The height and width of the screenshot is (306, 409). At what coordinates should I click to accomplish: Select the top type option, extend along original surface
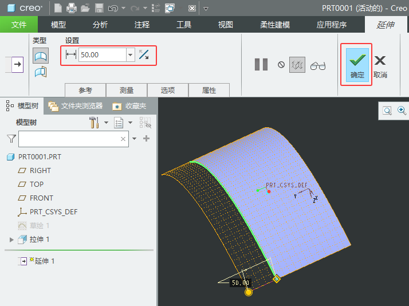41,56
